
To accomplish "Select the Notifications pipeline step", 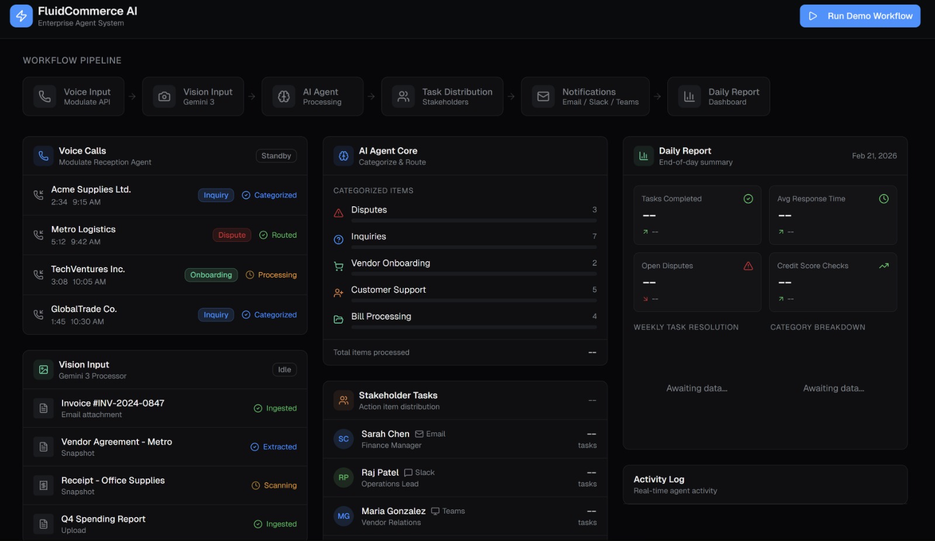I will 586,96.
